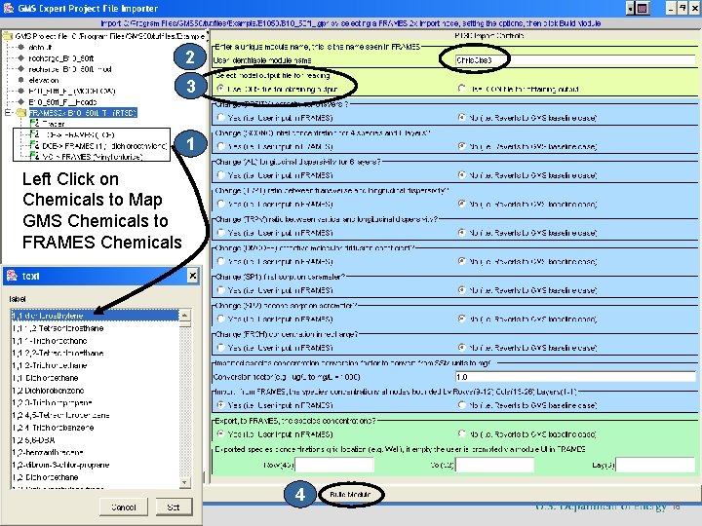This screenshot has height=526, width=702.
Task: Click the F2 icon beside Tracer
Action: point(34,124)
